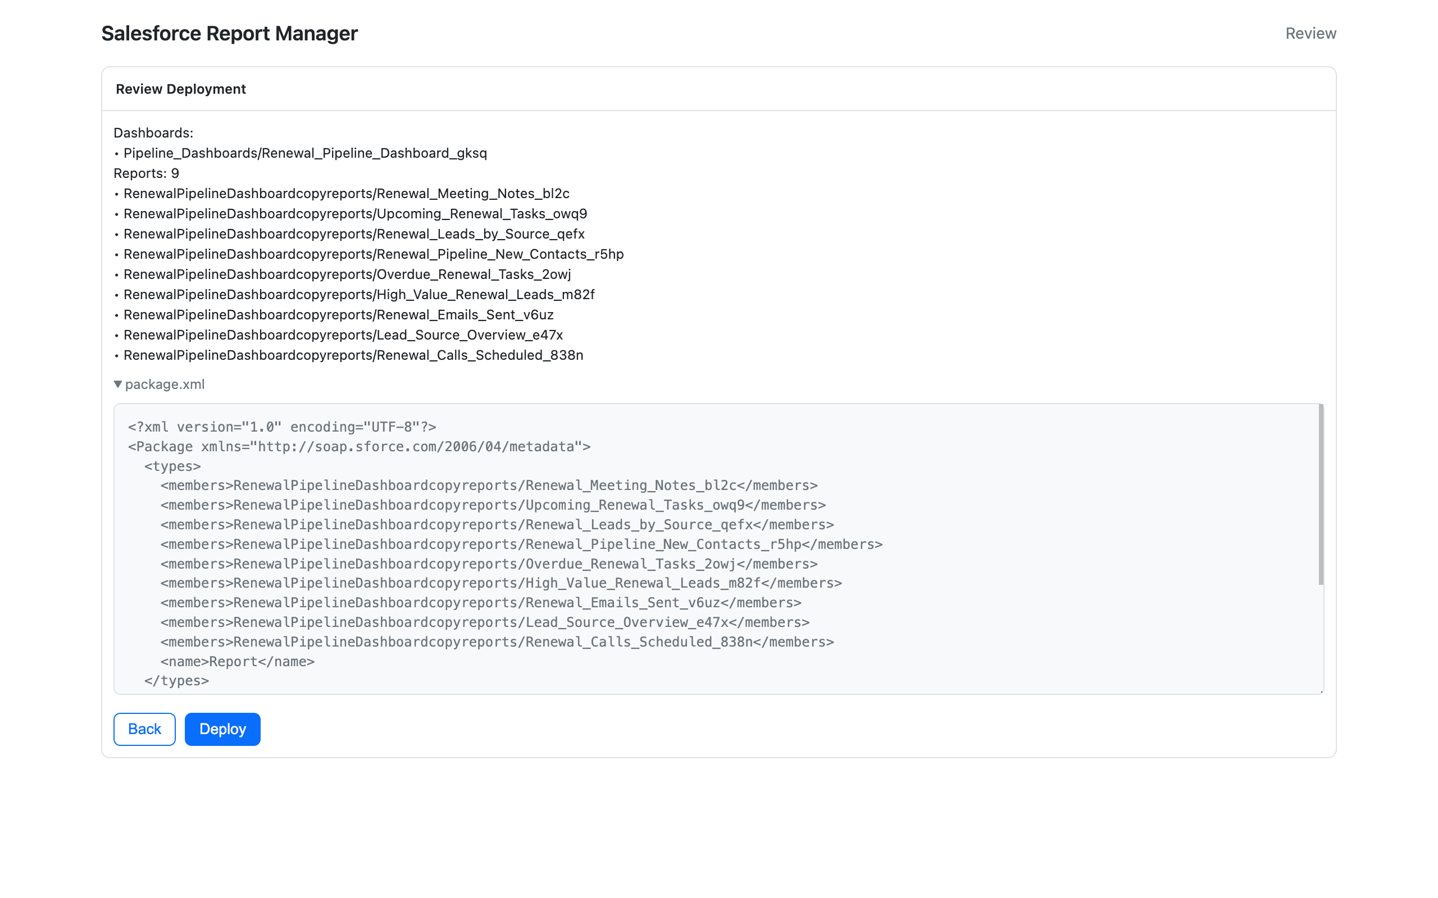This screenshot has height=898, width=1438.
Task: Click XML members line for Lead_Source_Overview_e47x
Action: click(485, 622)
